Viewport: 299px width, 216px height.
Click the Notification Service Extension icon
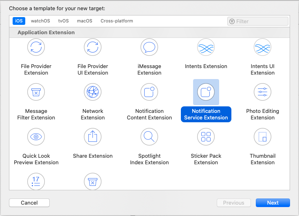coord(206,92)
